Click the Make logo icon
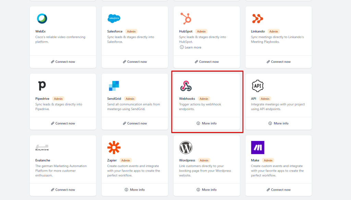351x200 pixels. coord(257,148)
